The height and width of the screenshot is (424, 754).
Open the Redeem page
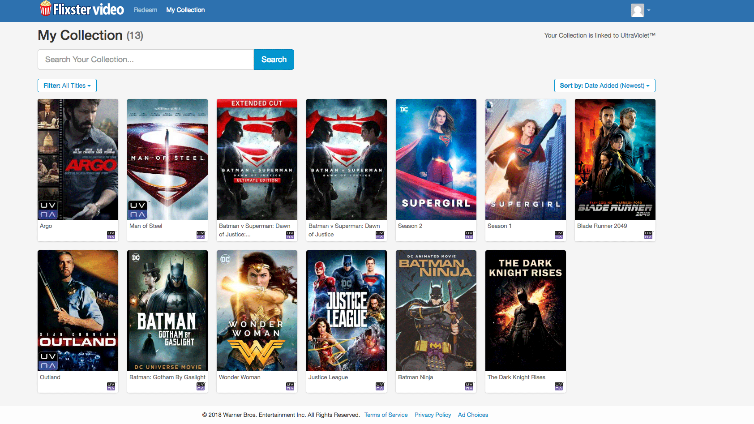pyautogui.click(x=145, y=9)
